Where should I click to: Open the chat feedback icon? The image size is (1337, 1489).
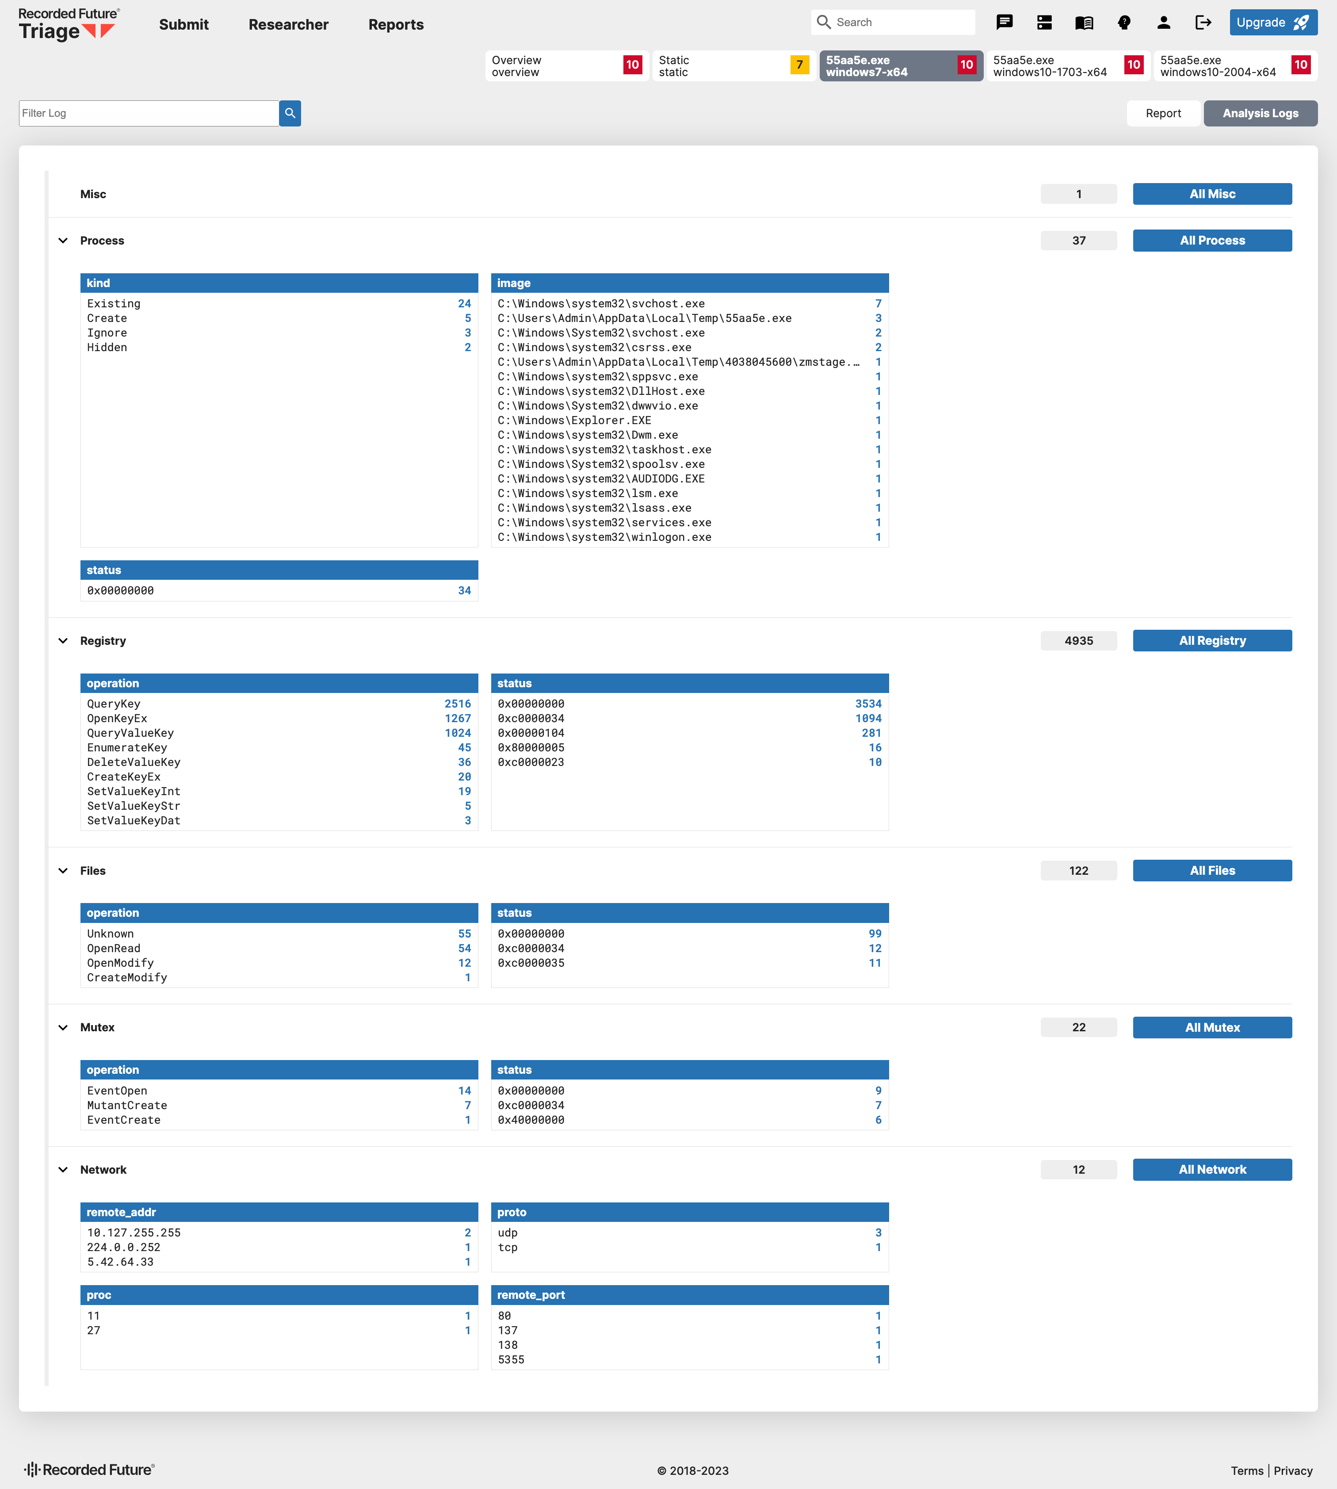click(x=1004, y=22)
